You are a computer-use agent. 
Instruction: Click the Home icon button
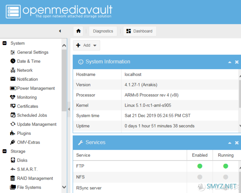click(78, 31)
